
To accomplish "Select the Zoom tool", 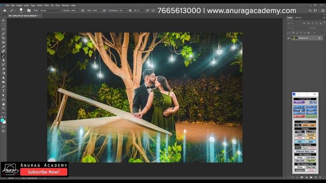I will (x=4, y=108).
